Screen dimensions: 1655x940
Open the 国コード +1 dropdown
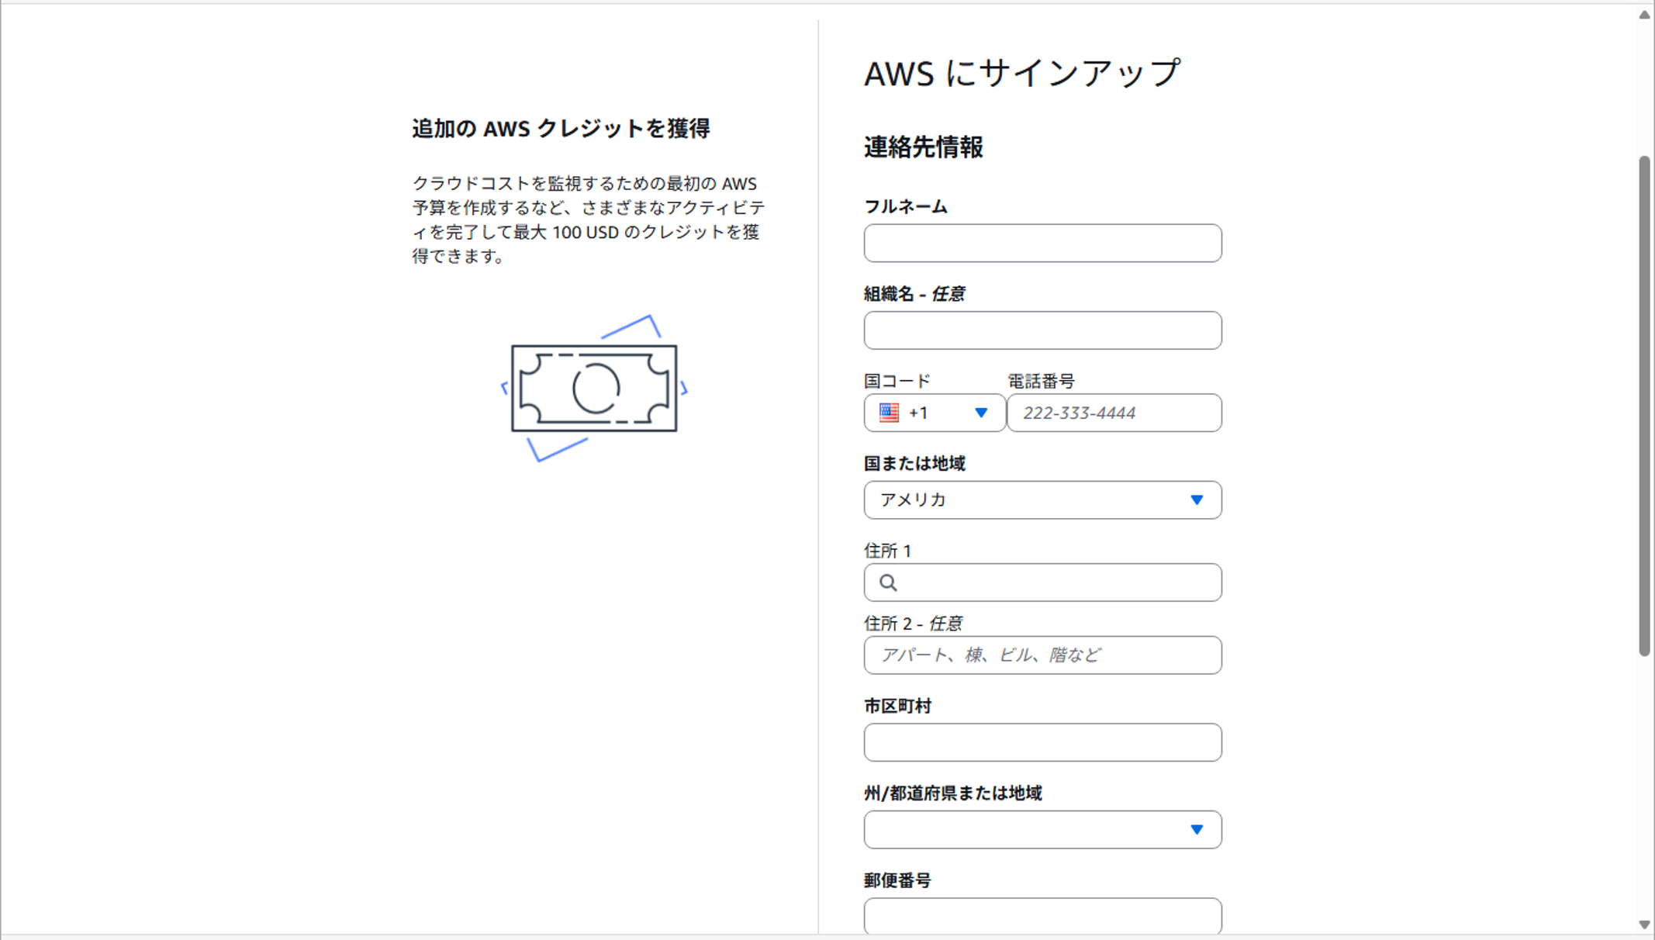click(935, 413)
